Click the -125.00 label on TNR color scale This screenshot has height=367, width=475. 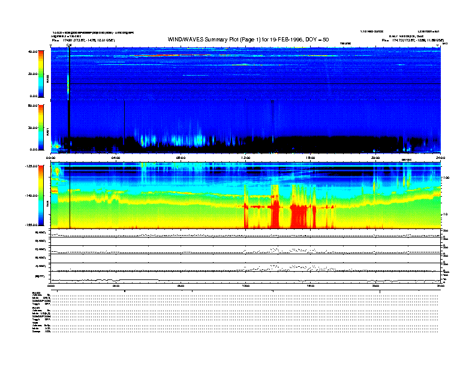point(31,166)
